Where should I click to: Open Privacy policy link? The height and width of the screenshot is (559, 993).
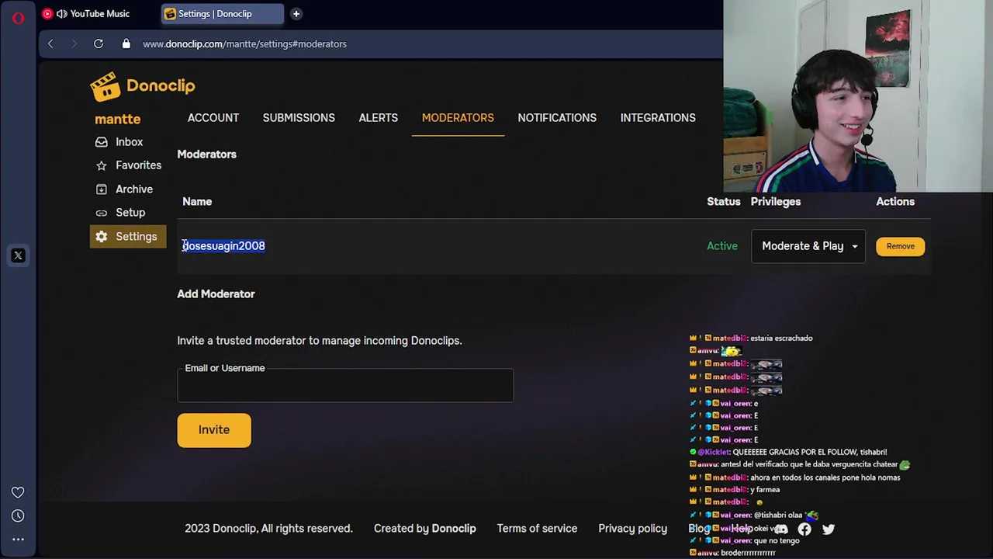pyautogui.click(x=632, y=529)
